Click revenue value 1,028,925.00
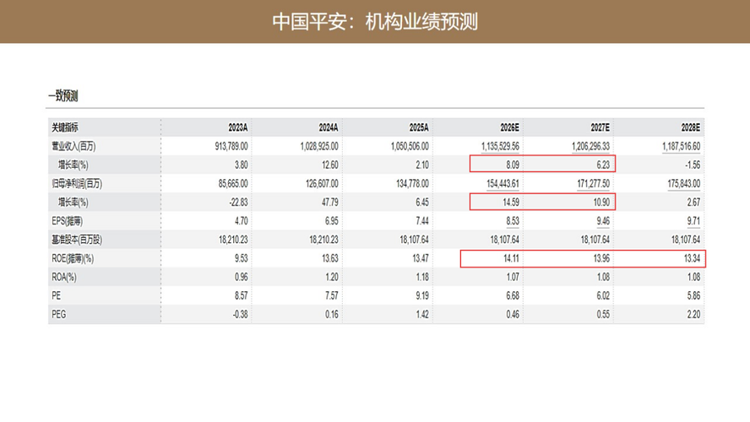Viewport: 750px width, 422px height. (319, 146)
